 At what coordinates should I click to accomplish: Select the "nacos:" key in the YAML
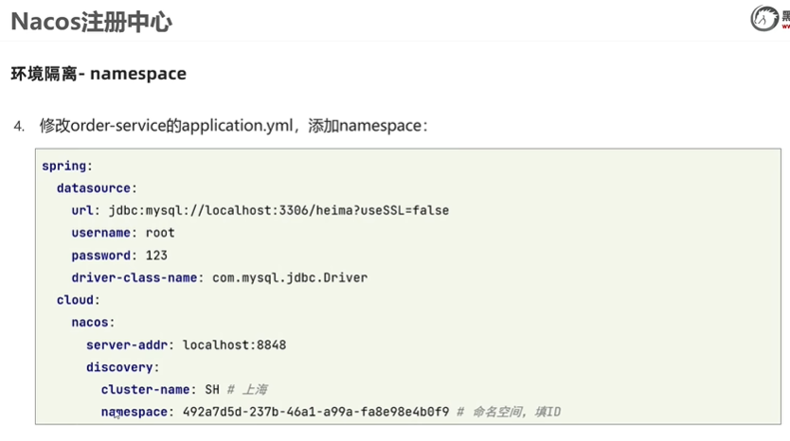click(93, 323)
